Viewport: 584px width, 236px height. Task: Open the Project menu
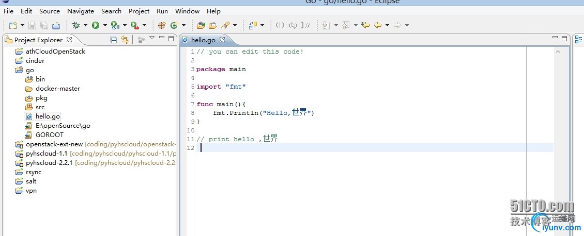pyautogui.click(x=139, y=11)
